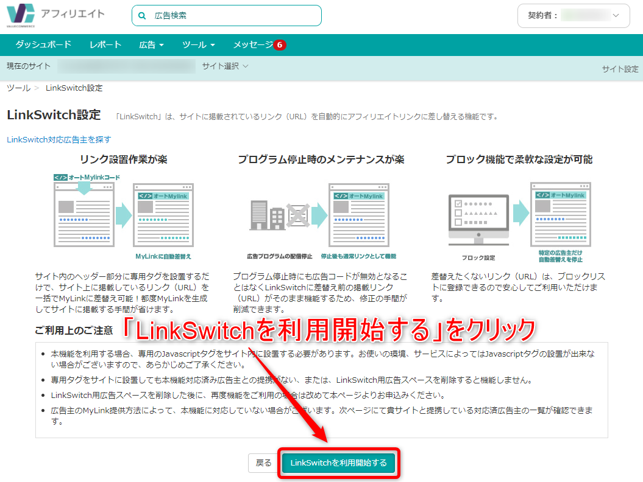Open the messages notification badge showing 6
Screen dimensions: 643x482
[280, 44]
